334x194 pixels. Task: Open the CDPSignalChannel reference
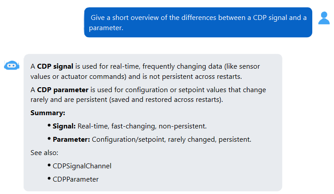click(x=82, y=166)
